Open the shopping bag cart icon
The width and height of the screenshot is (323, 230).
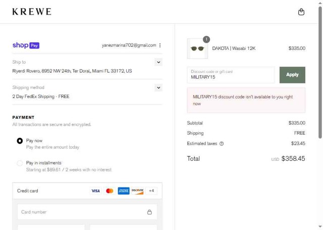coord(301,12)
